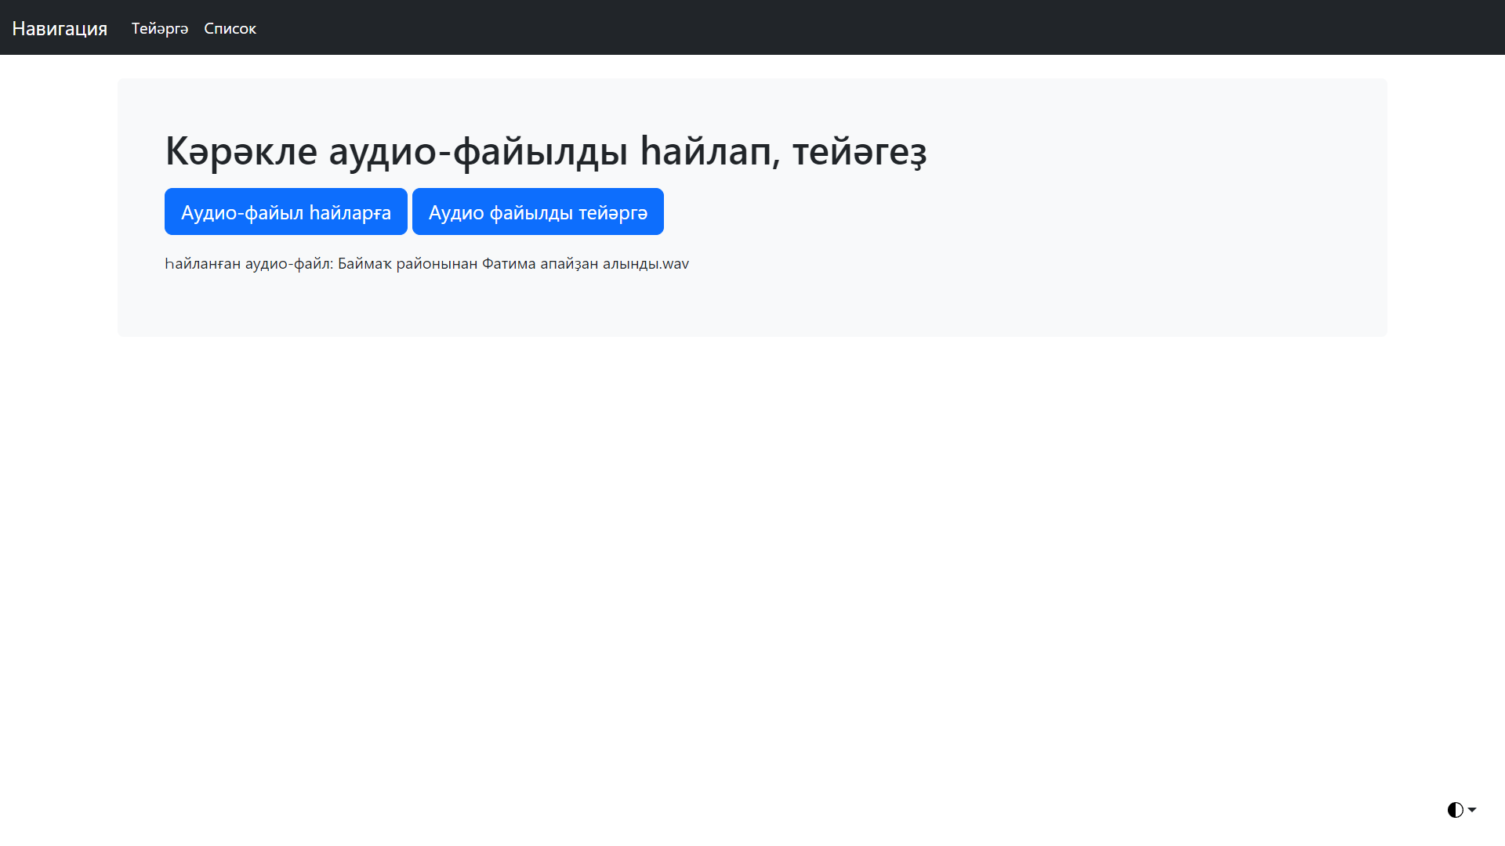The width and height of the screenshot is (1505, 846).
Task: Click the word Баймаҡ in the file name
Action: click(364, 264)
